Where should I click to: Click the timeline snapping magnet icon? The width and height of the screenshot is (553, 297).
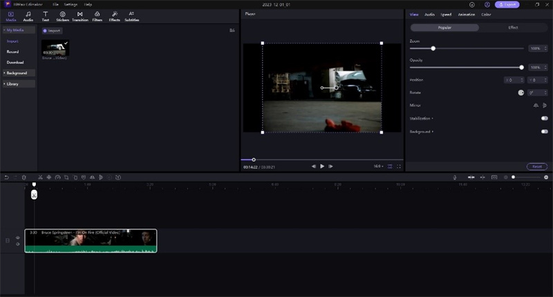pyautogui.click(x=471, y=178)
